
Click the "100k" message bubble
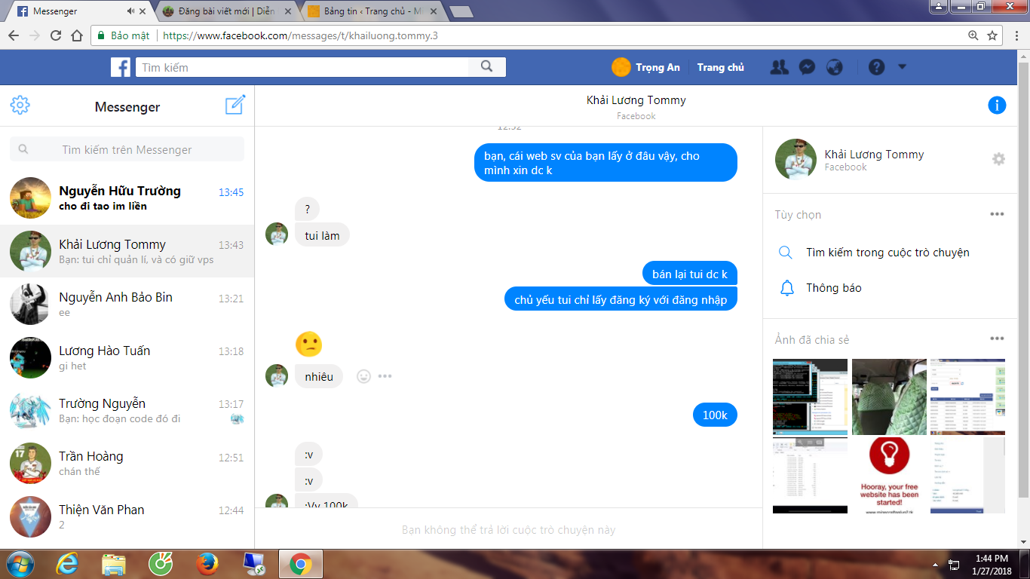click(x=715, y=415)
